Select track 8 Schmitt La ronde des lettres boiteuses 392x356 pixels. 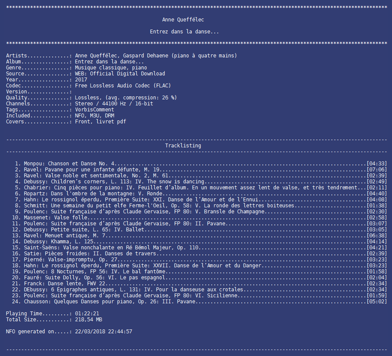click(201, 206)
